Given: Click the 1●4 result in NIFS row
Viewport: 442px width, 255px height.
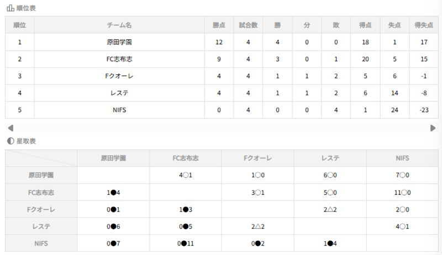Looking at the screenshot, I should pos(330,243).
